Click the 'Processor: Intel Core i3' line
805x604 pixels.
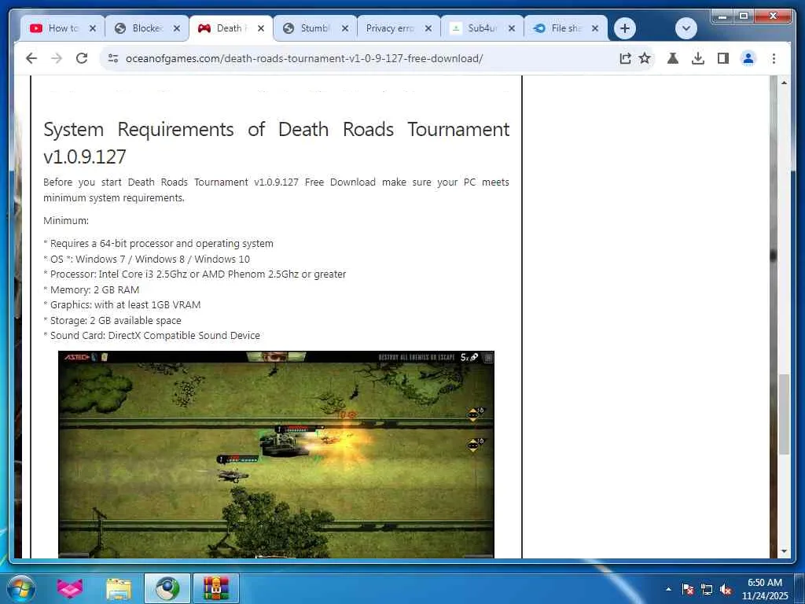pos(195,274)
